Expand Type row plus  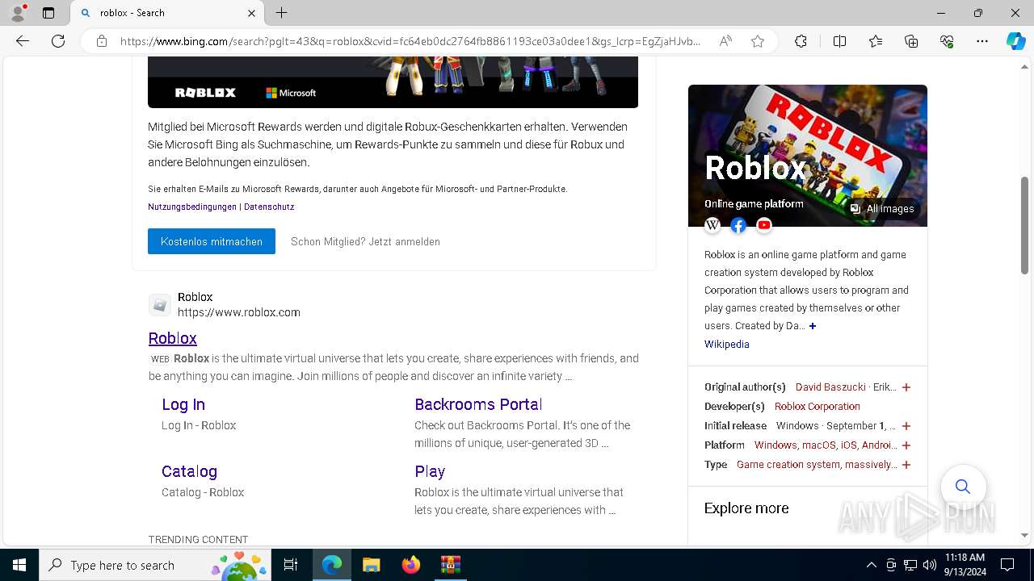(906, 465)
